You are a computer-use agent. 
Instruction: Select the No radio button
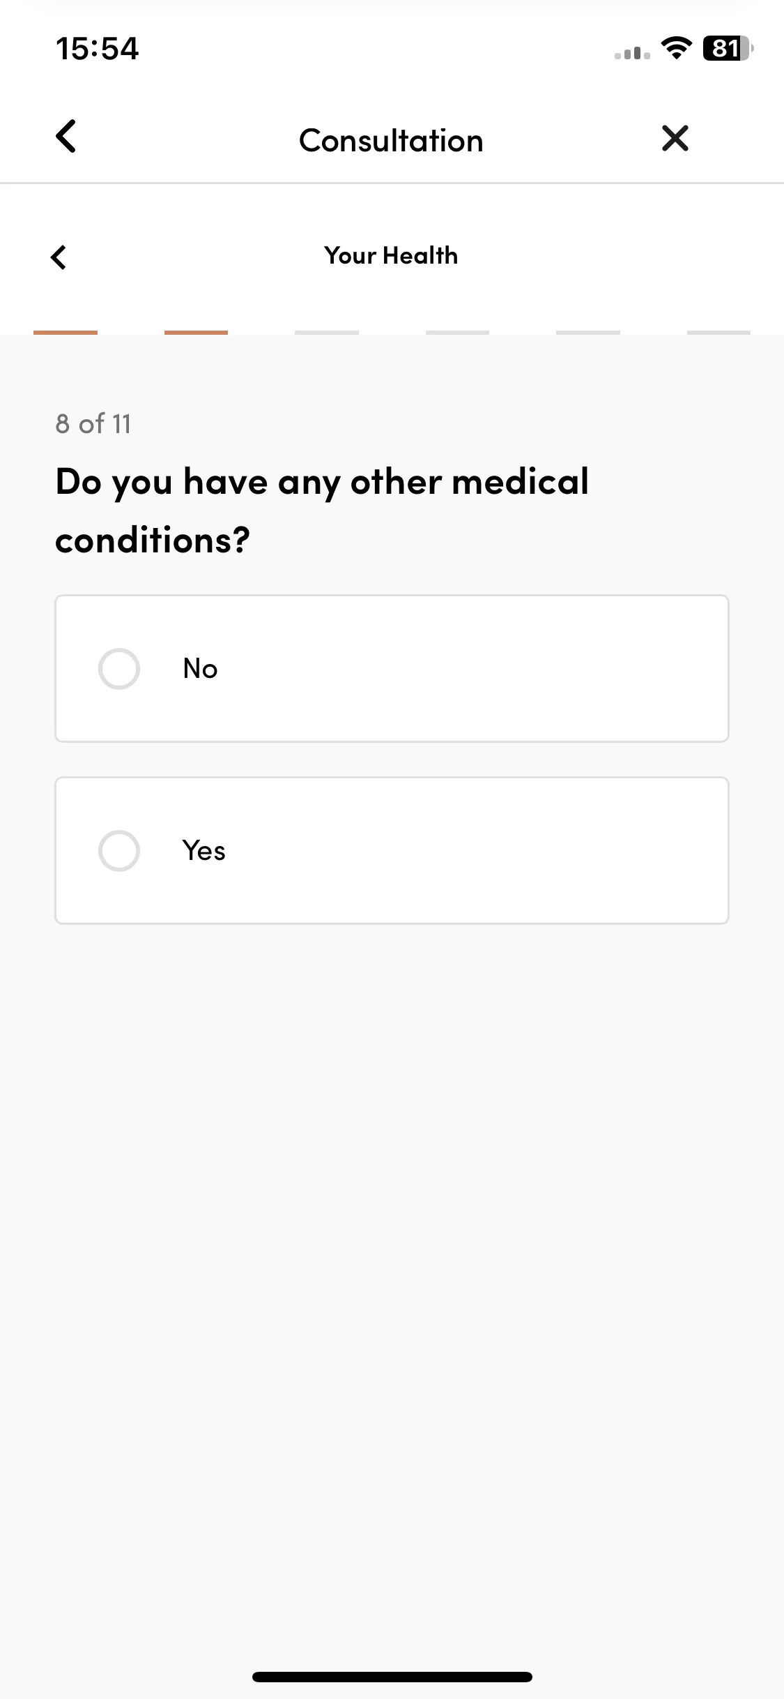119,669
